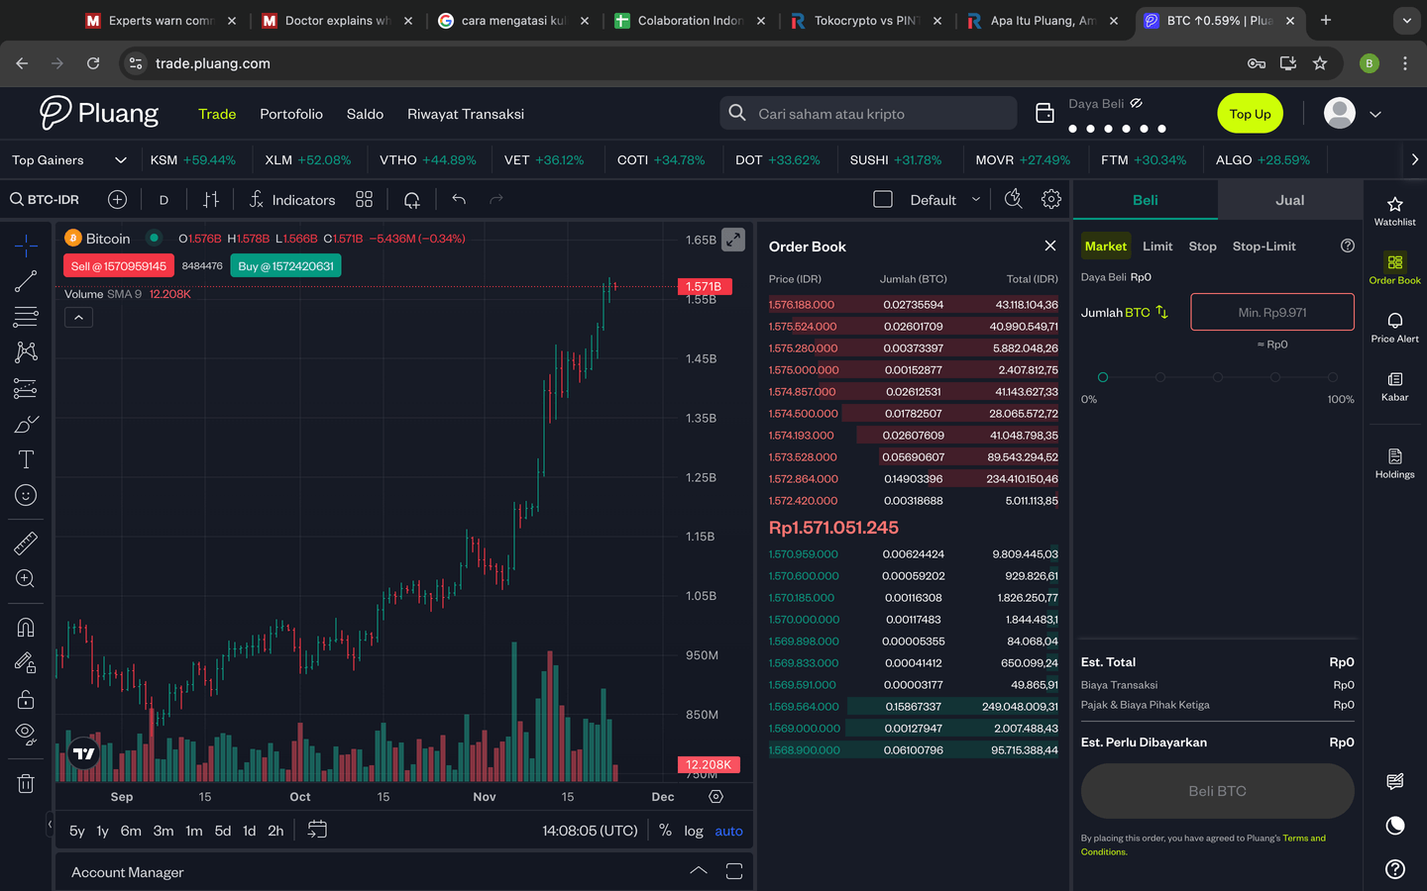Select the Trend Line drawing tool

(x=26, y=281)
